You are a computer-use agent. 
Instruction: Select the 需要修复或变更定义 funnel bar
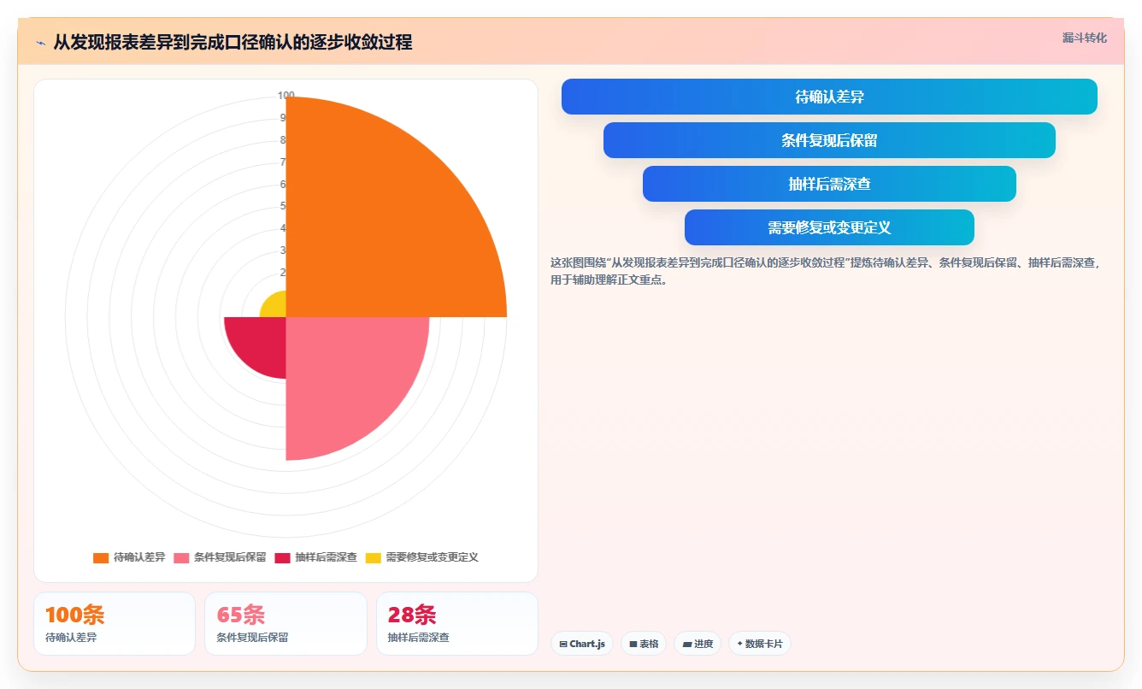[829, 227]
